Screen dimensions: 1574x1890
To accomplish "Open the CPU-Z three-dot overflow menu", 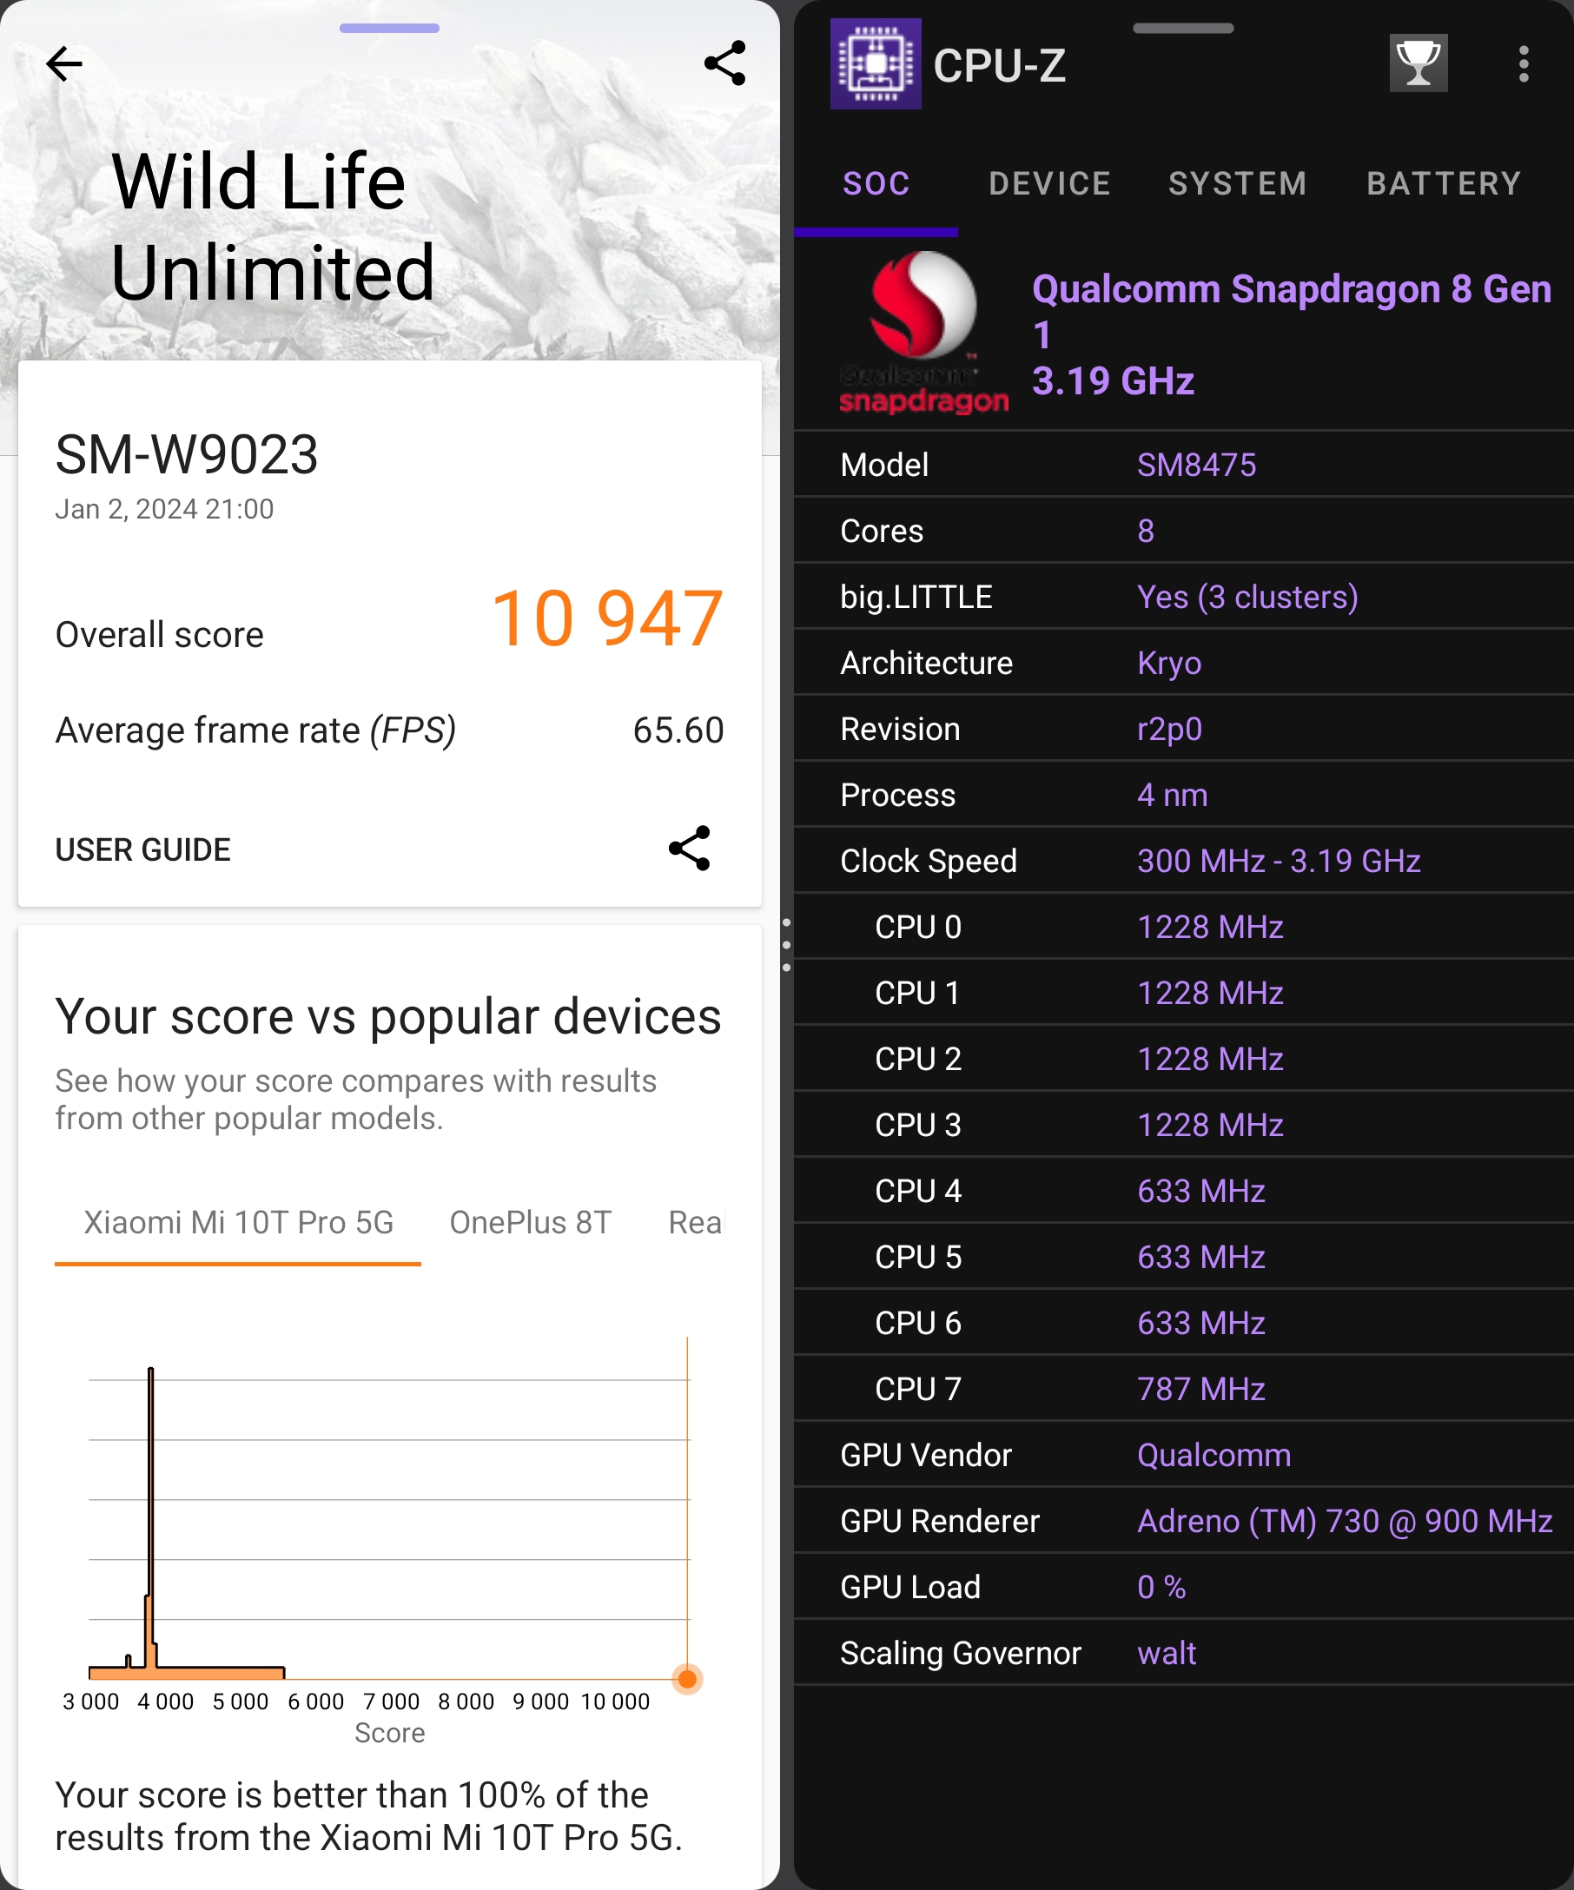I will tap(1523, 64).
